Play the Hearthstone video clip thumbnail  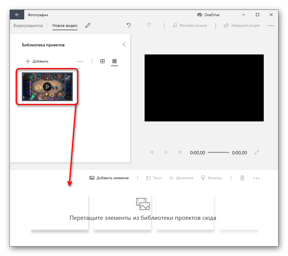[x=47, y=87]
